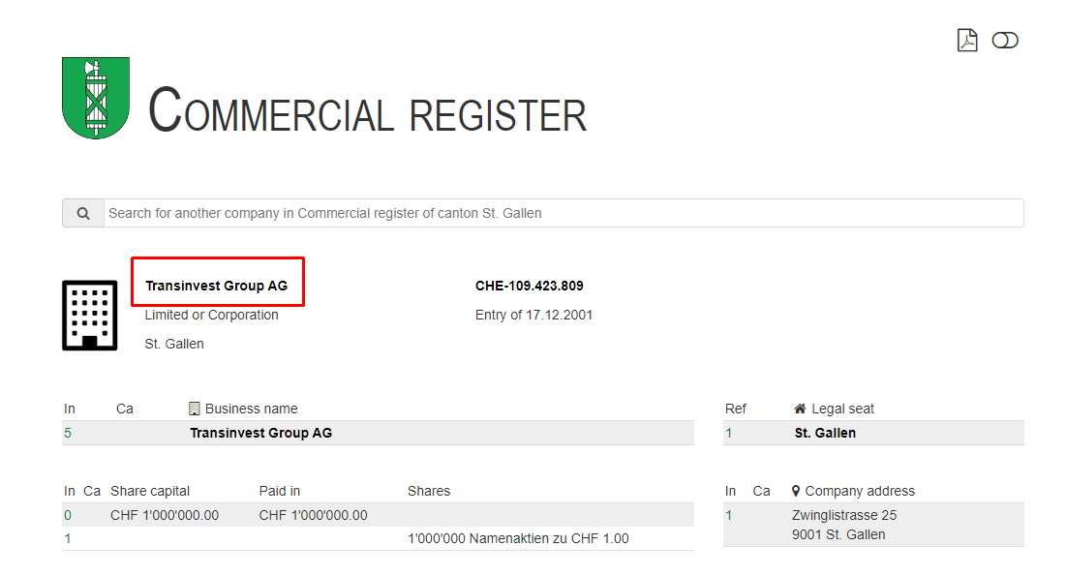
Task: Click the company building icon
Action: [x=89, y=316]
